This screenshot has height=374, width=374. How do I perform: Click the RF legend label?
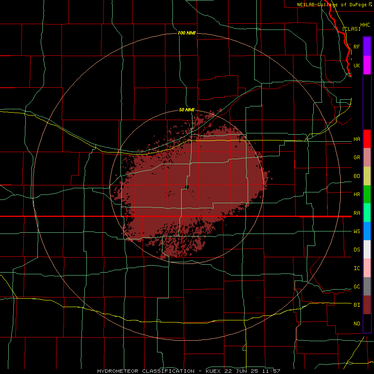357,47
